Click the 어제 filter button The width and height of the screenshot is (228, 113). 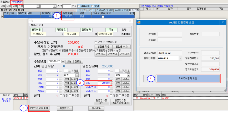tap(9, 6)
